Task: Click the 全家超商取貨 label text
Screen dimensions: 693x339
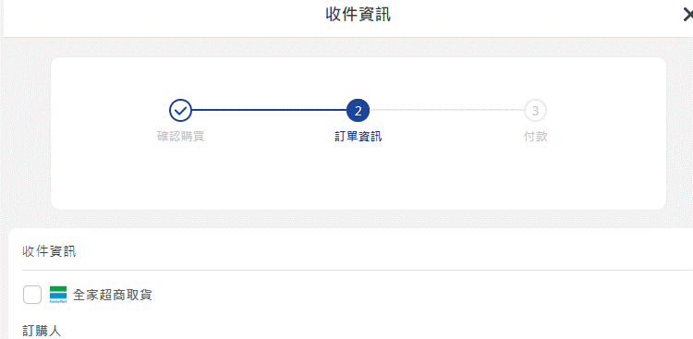Action: point(112,295)
